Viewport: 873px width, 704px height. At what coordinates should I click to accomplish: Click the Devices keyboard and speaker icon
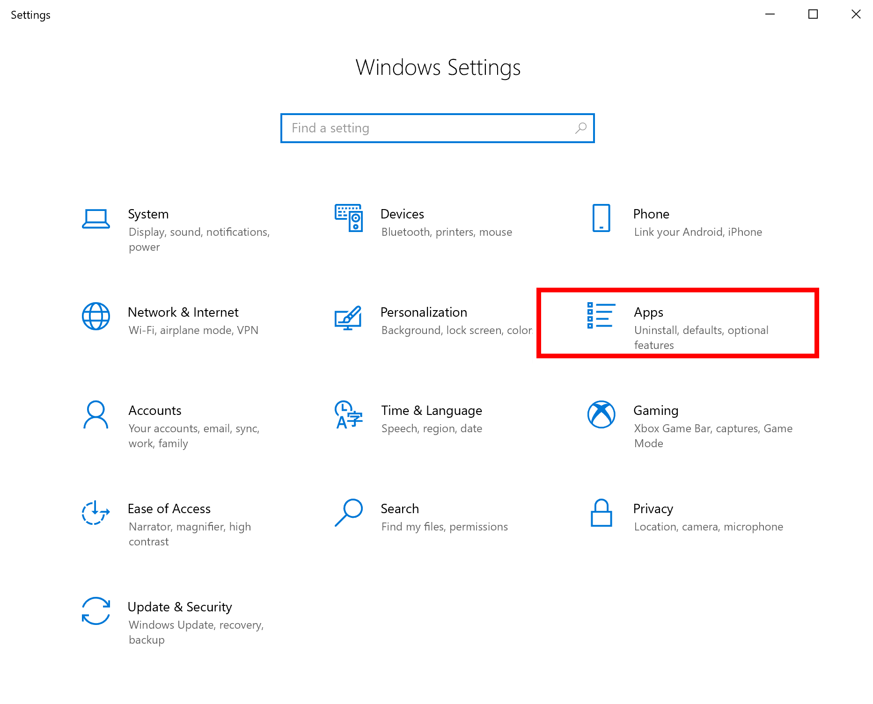tap(349, 218)
